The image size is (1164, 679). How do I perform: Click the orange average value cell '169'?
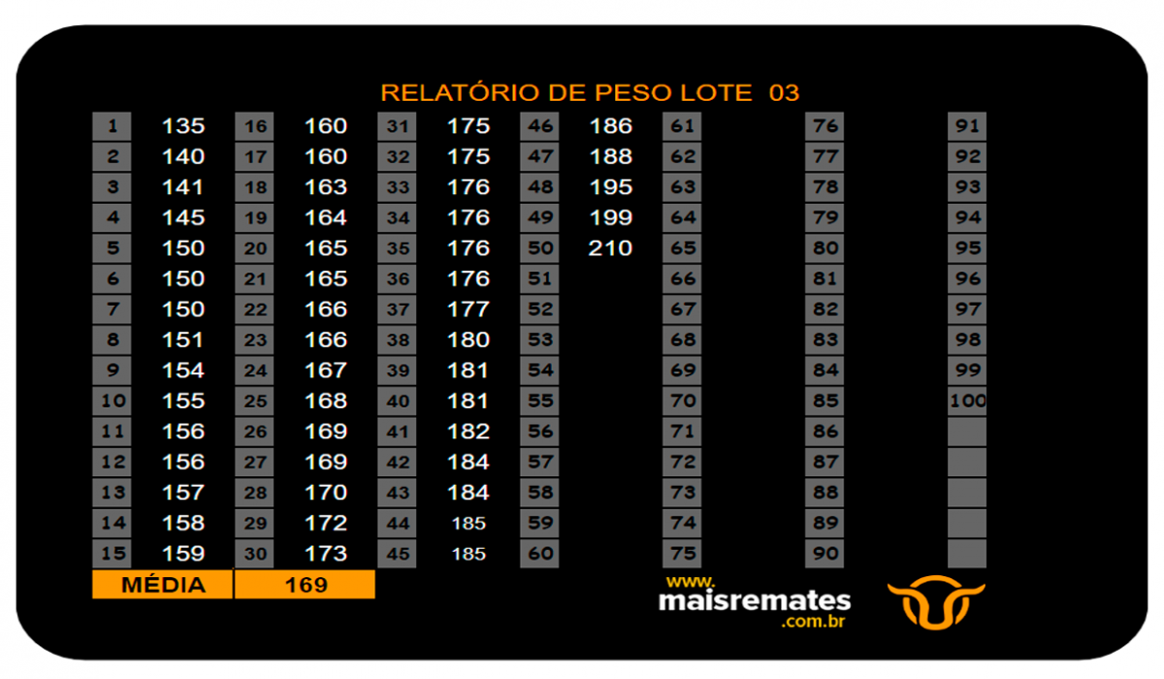306,585
